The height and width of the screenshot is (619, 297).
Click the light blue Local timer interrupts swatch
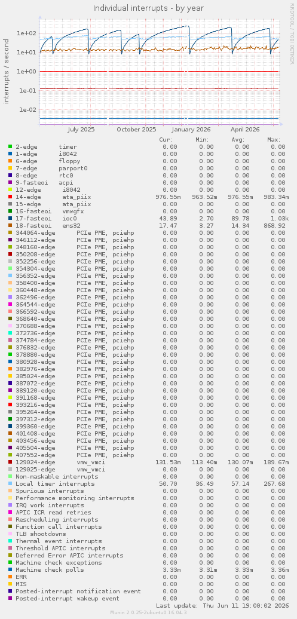pos(10,483)
